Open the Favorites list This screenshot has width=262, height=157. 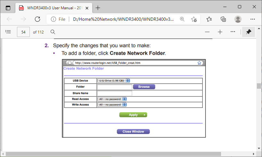coord(209,19)
